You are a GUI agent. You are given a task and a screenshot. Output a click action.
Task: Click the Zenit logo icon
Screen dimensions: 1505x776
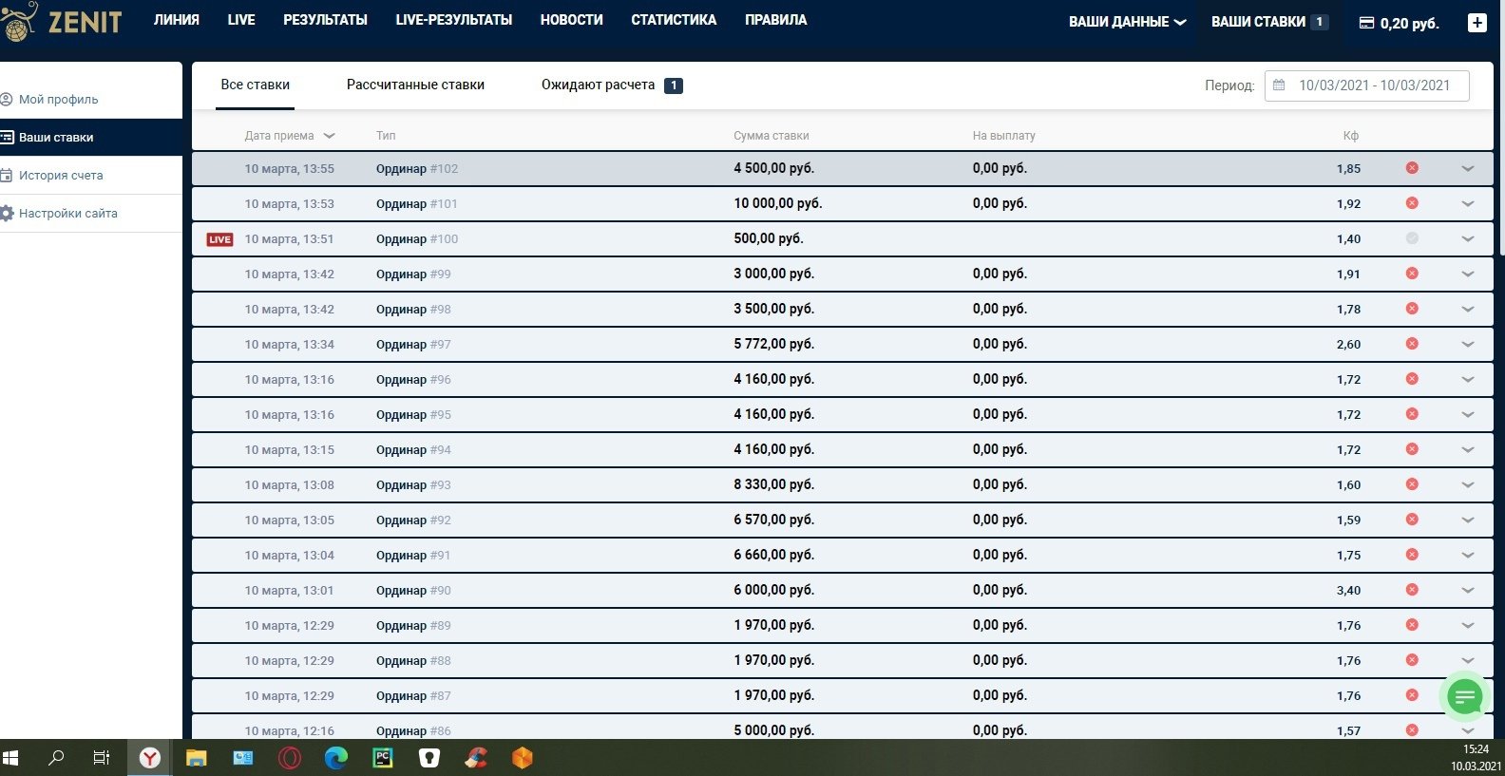19,21
